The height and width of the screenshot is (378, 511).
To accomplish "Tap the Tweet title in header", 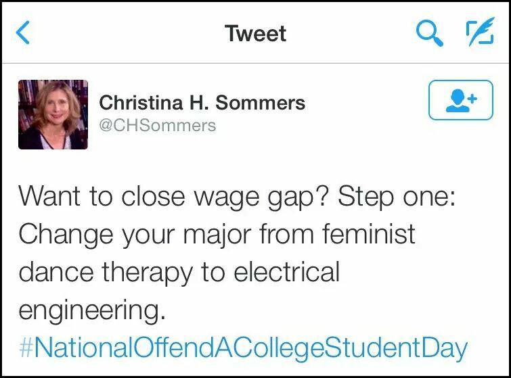I will pos(256,34).
